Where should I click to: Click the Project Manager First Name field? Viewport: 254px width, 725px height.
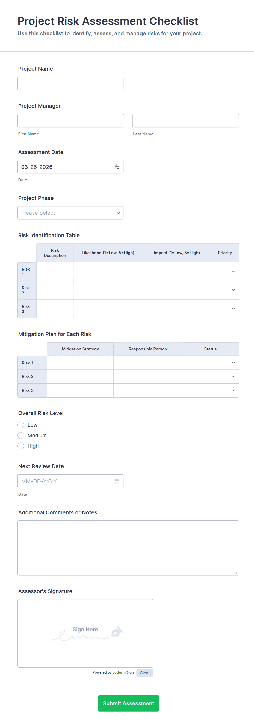pyautogui.click(x=71, y=121)
